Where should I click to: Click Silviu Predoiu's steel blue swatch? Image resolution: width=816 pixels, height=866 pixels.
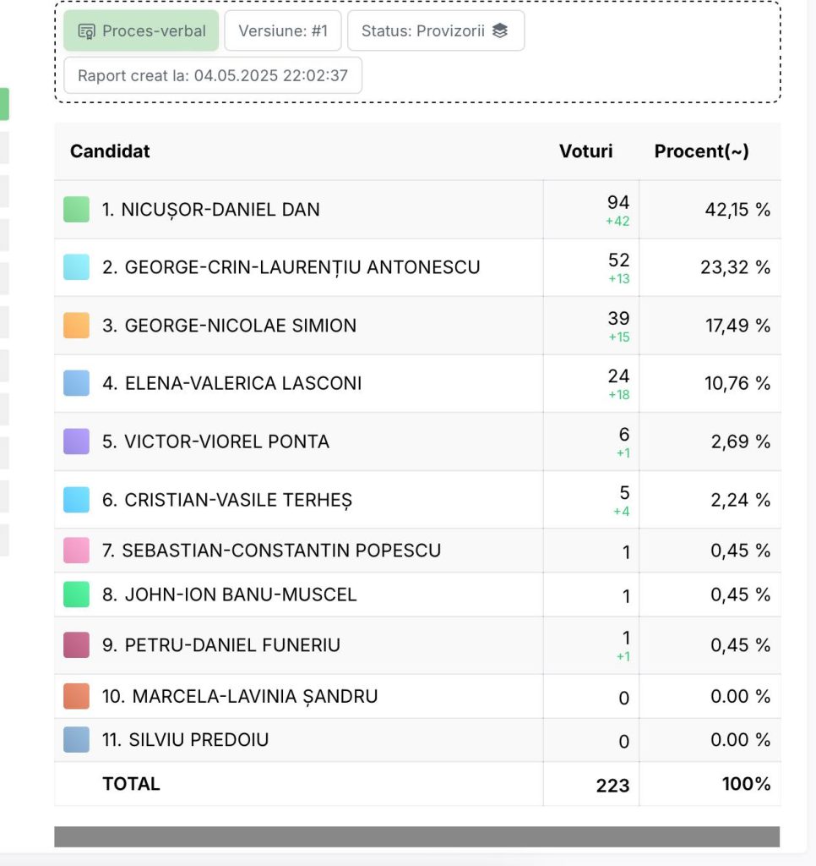point(77,739)
